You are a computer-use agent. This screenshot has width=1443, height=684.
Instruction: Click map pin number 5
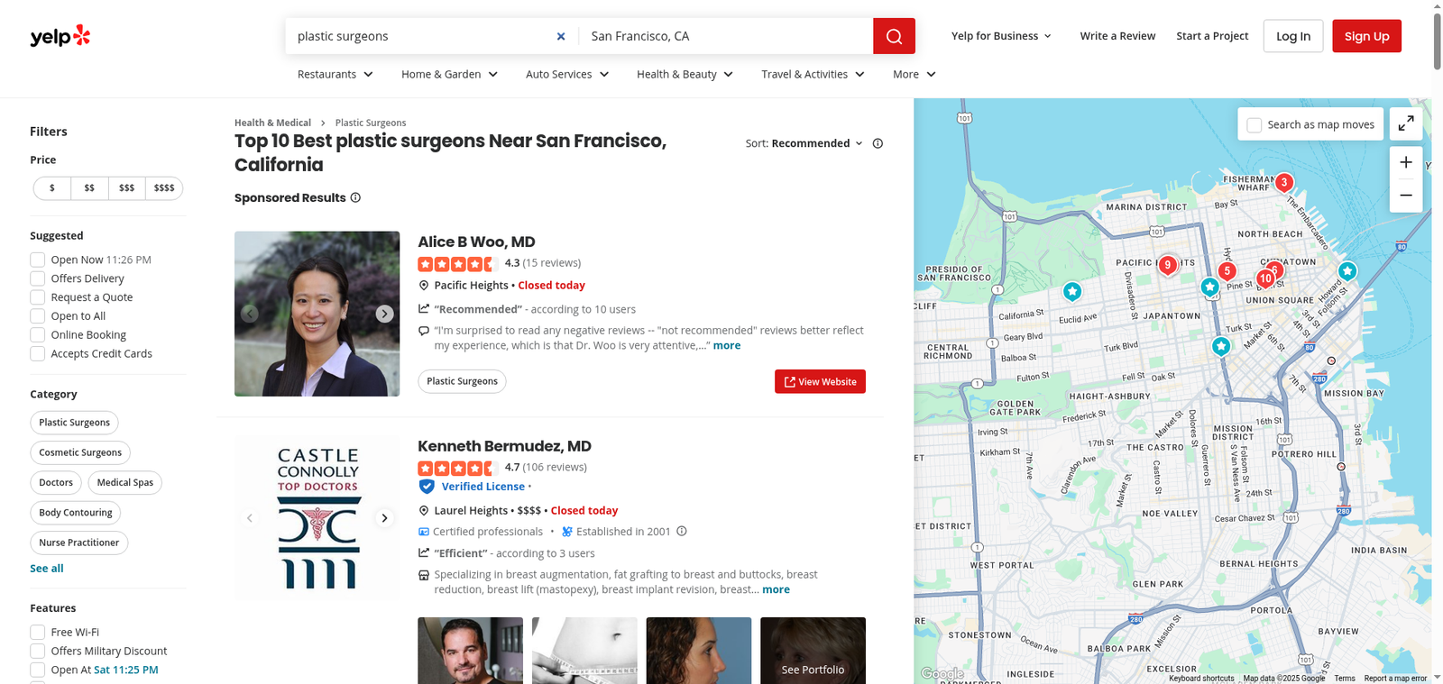click(1227, 270)
